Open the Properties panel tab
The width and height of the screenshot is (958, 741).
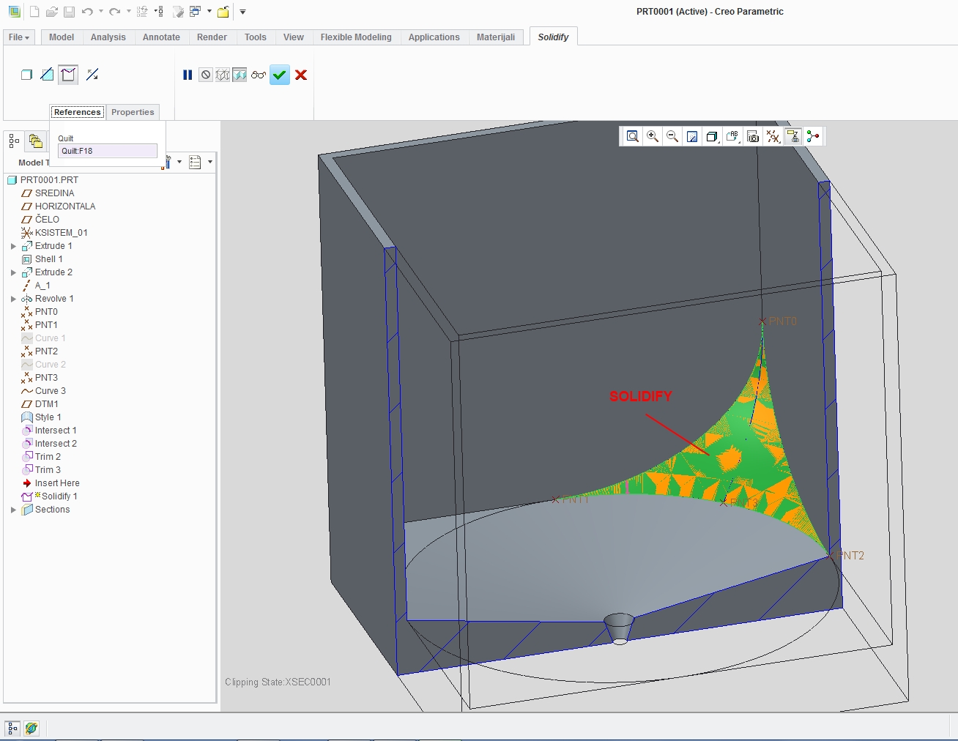click(x=133, y=112)
